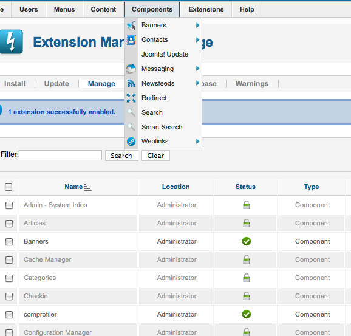Click the Name column sort order icon
The width and height of the screenshot is (351, 336).
[x=87, y=187]
